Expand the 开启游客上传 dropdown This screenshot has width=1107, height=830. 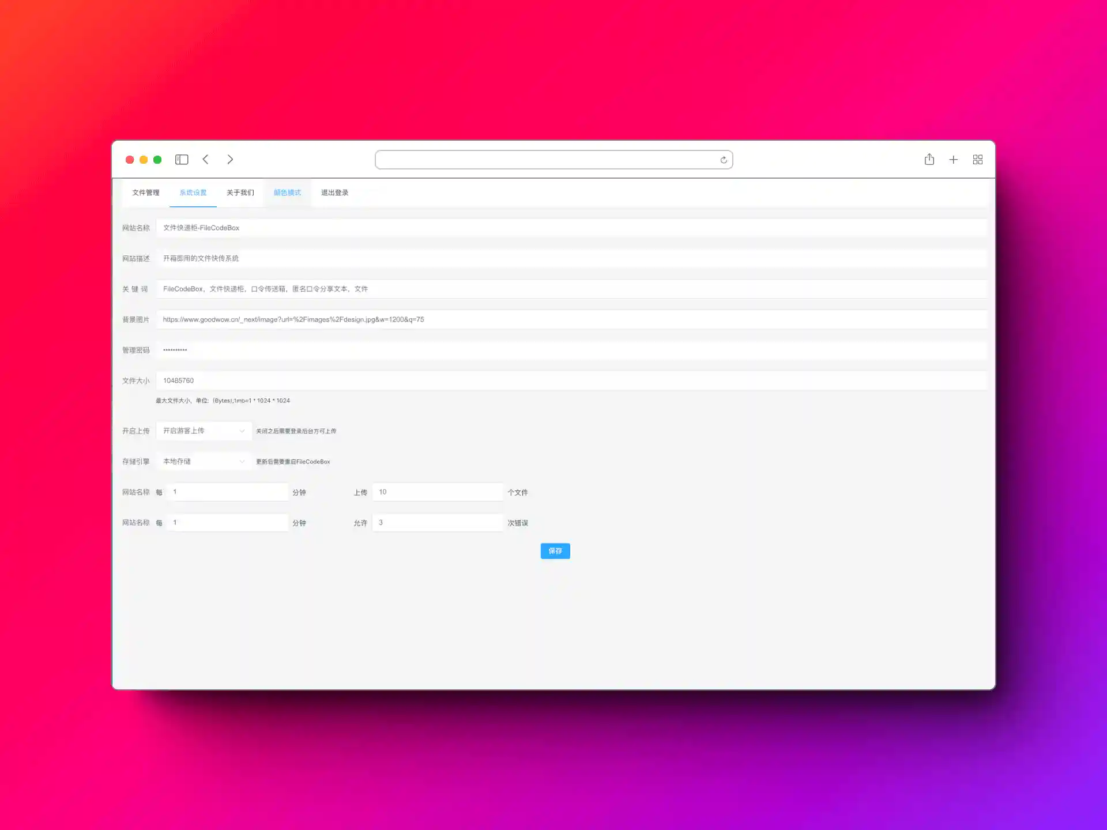pyautogui.click(x=204, y=431)
